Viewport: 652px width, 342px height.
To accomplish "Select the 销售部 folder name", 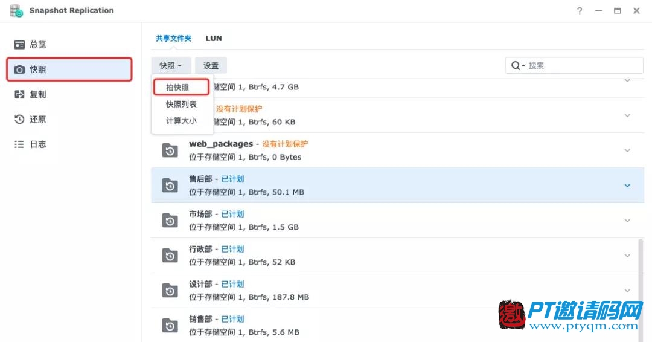I will 200,318.
